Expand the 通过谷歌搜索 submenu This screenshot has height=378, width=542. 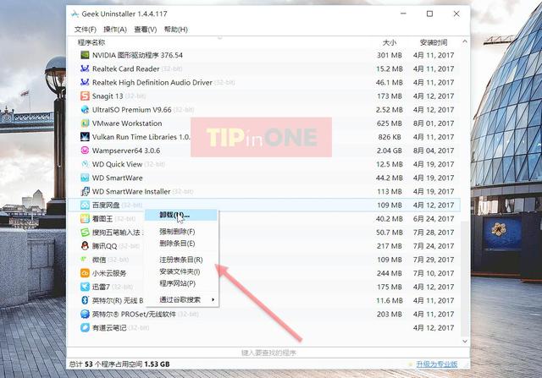tap(181, 299)
